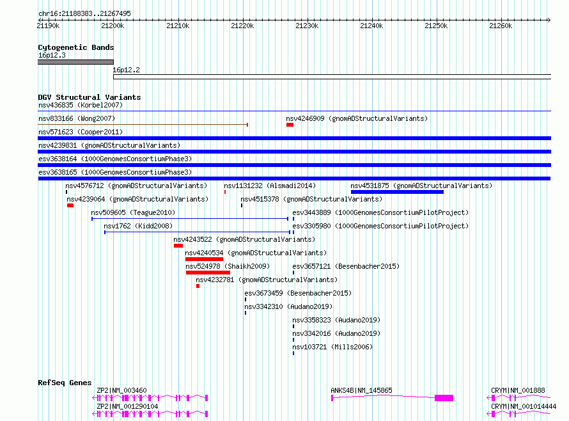The height and width of the screenshot is (421, 569).
Task: Click the 21260k ruler tick label
Action: (x=501, y=26)
